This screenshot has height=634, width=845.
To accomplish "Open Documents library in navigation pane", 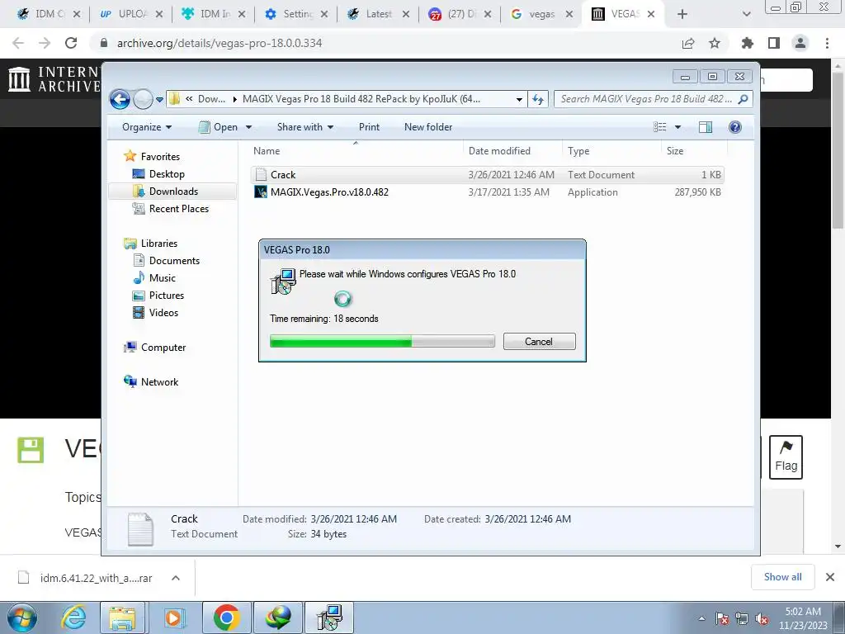I will pos(174,260).
